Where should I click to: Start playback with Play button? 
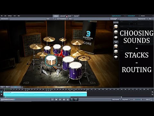click(x=60, y=100)
